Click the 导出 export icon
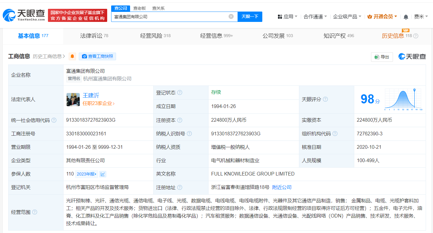This screenshot has height=233, width=433. point(378,57)
